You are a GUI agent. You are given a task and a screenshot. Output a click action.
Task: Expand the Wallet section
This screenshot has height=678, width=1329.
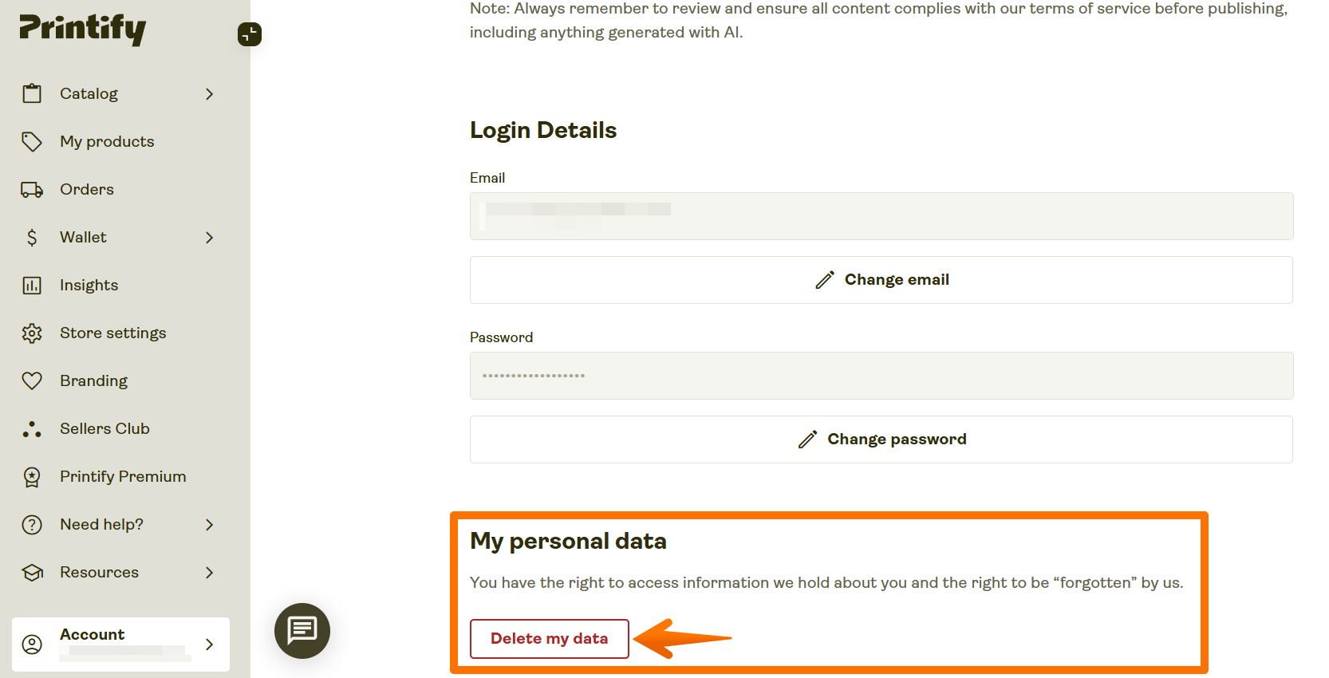tap(209, 237)
